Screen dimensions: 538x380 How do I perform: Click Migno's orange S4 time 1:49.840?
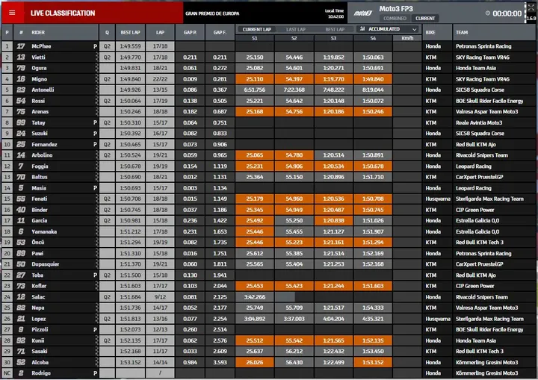(373, 79)
